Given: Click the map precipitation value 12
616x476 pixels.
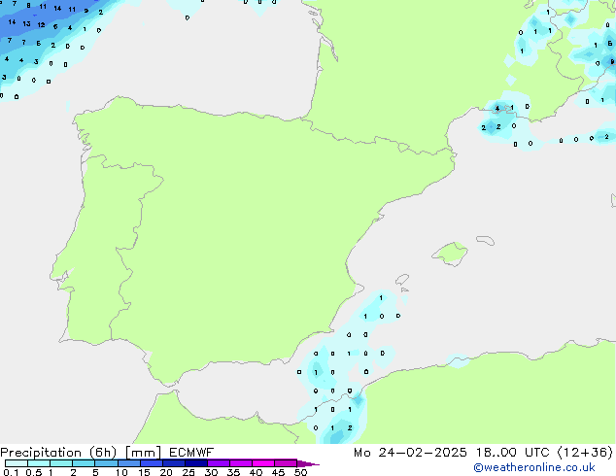Looking at the screenshot, I should (x=41, y=24).
